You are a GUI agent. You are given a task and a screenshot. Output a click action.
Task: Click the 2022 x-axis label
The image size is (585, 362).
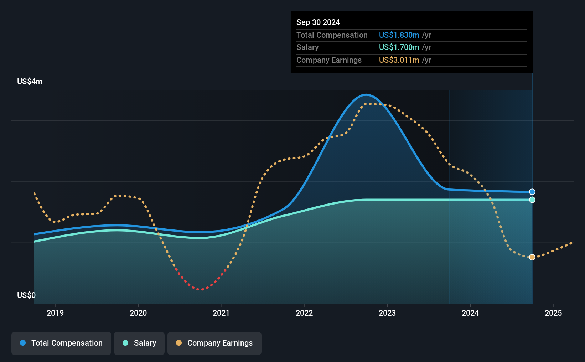304,313
